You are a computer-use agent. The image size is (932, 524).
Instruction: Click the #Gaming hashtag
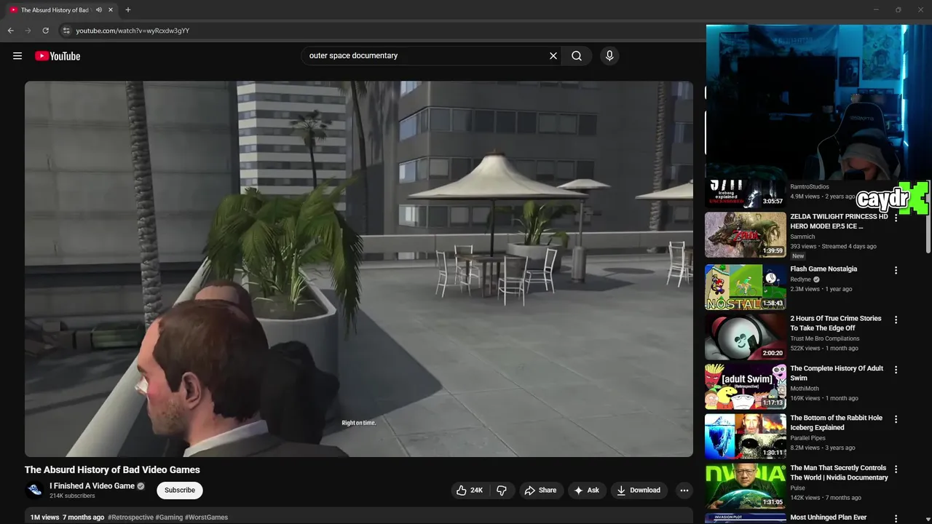click(x=169, y=517)
